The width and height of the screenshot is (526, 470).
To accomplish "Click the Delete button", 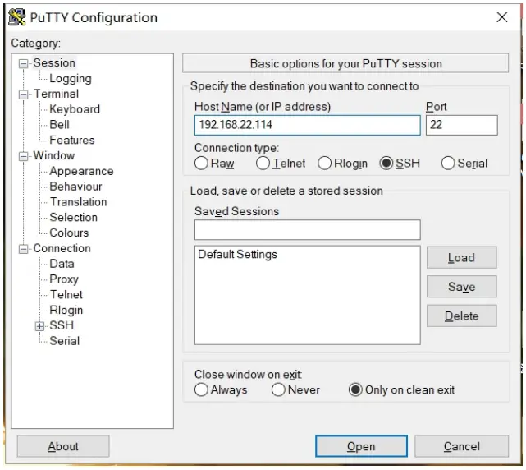I will coord(462,316).
